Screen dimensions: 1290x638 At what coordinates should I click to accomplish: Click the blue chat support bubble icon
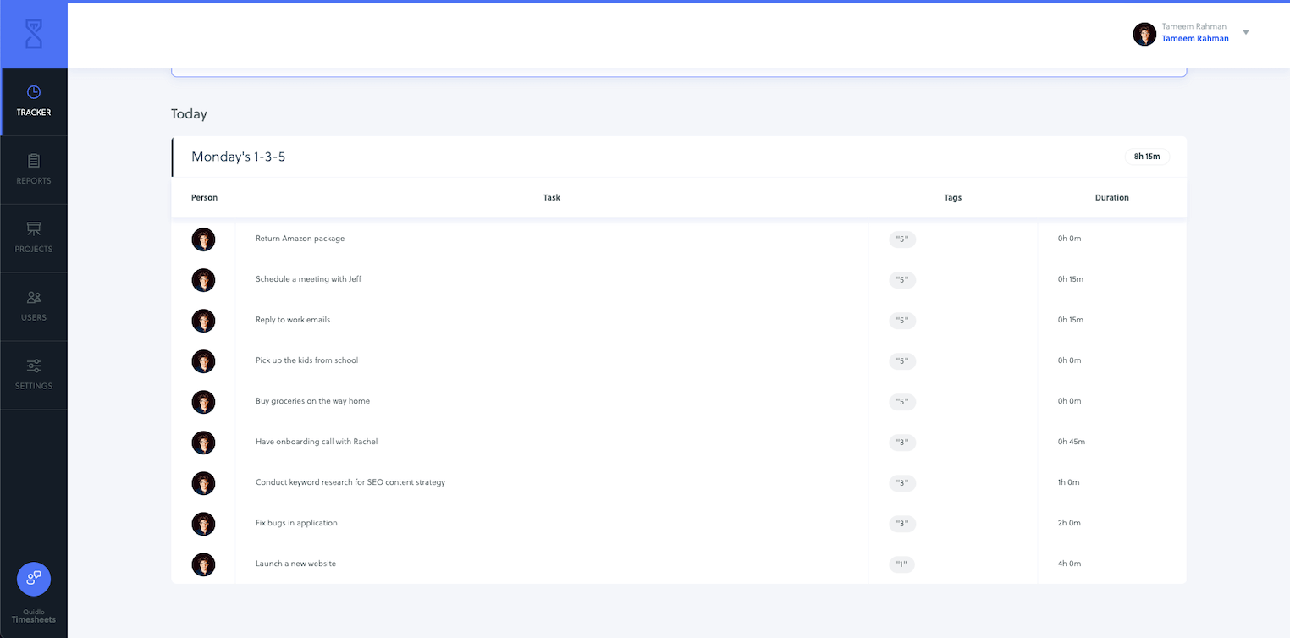point(34,579)
